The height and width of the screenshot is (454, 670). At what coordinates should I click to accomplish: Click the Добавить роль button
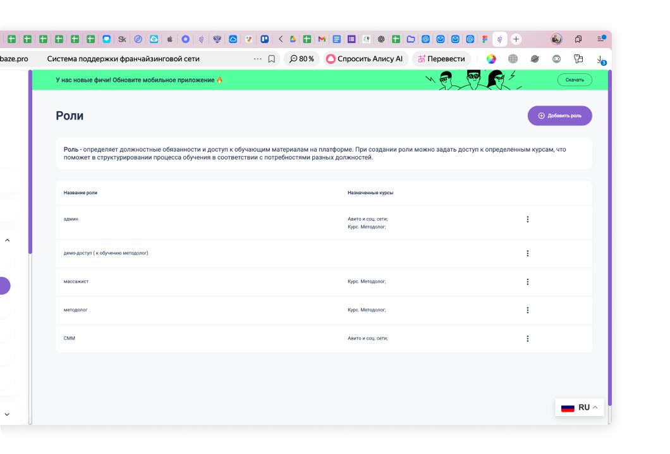[559, 116]
